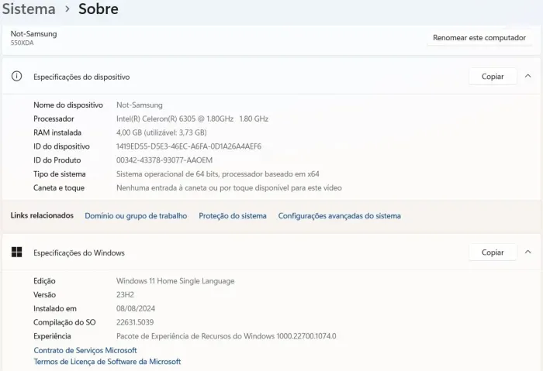Viewport: 543px width, 371px height.
Task: Open Proteção do sistema link
Action: coord(233,216)
